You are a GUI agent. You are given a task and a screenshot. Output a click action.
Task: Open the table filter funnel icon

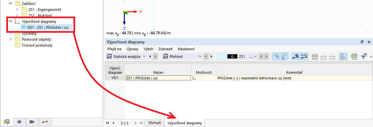pyautogui.click(x=364, y=57)
